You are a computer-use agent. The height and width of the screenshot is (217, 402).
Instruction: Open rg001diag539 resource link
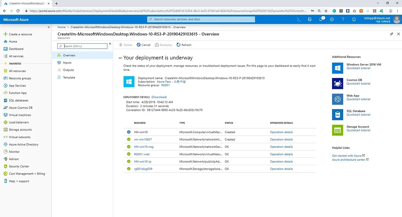click(143, 169)
